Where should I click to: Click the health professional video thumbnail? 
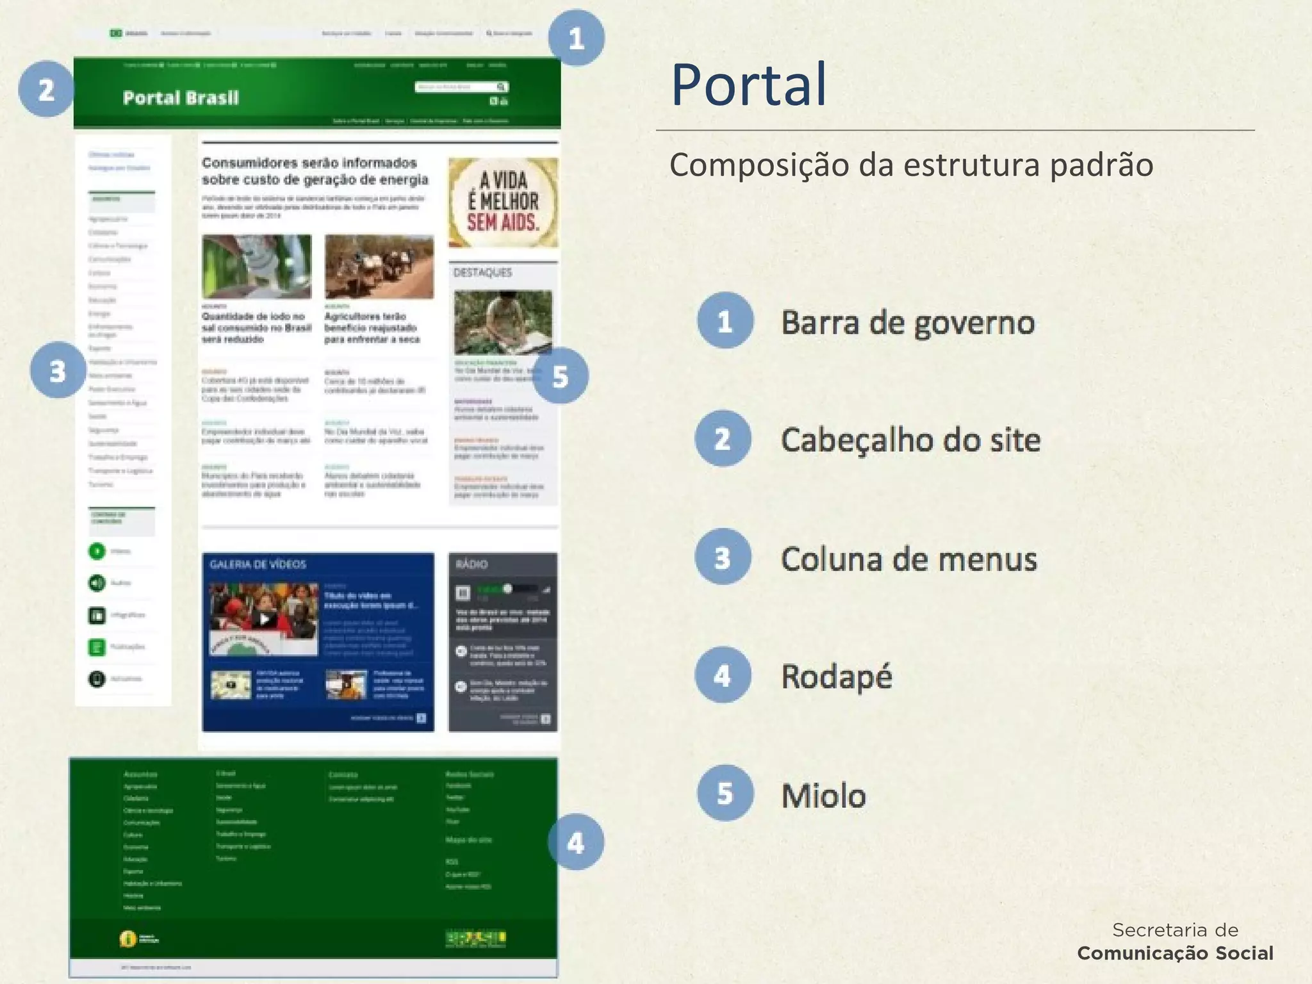click(x=346, y=685)
